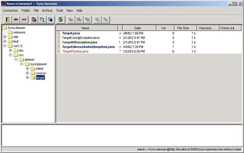Sort by the Ver column header
The width and height of the screenshot is (244, 153).
[x=165, y=28]
